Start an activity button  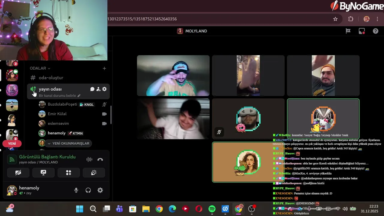click(69, 172)
